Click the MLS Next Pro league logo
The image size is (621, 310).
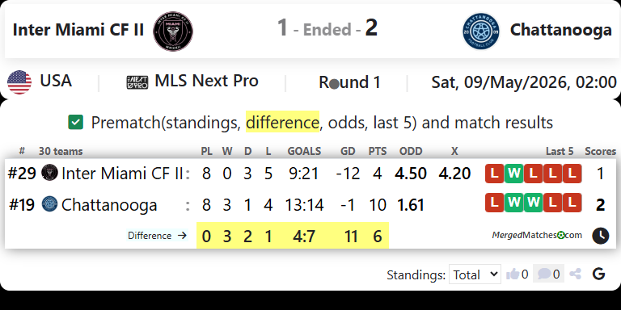137,82
